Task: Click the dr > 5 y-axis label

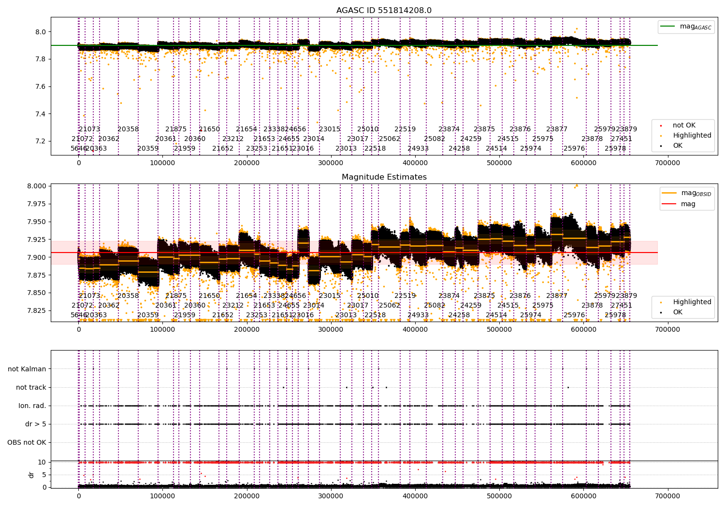Action: (x=36, y=424)
